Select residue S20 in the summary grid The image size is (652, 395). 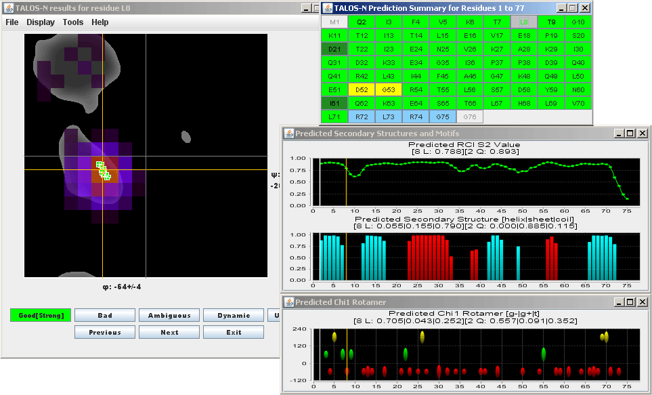coord(578,36)
